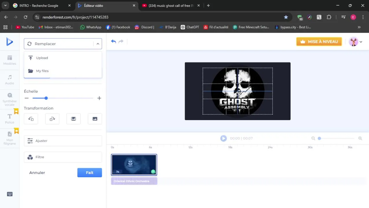Switch to Éditeur vidéo browser tab

pyautogui.click(x=107, y=5)
